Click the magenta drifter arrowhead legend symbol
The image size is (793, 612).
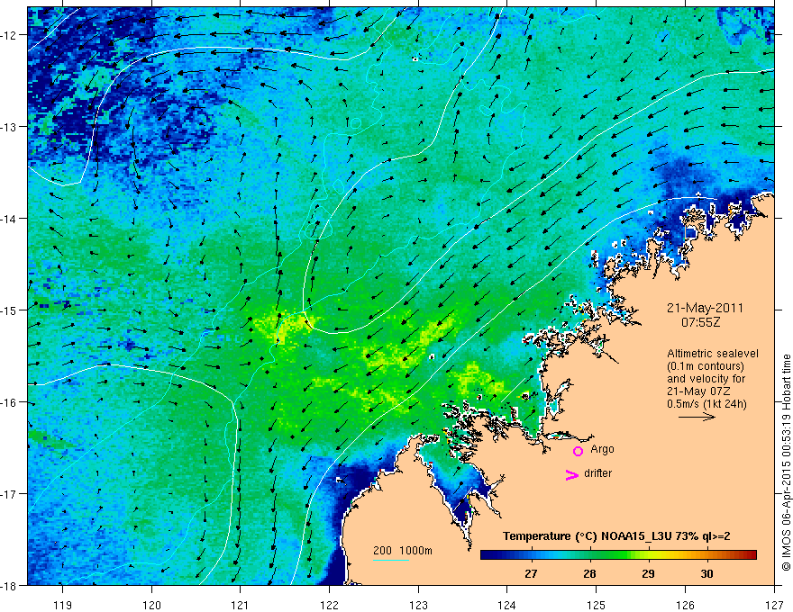(x=571, y=474)
